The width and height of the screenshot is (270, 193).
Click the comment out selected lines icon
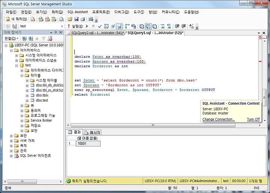pos(162,26)
